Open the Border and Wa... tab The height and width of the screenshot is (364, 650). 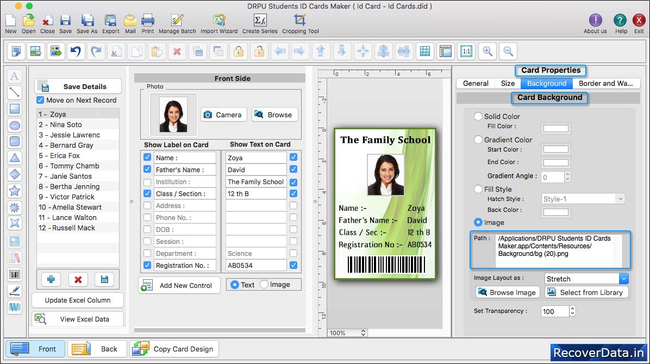point(605,83)
